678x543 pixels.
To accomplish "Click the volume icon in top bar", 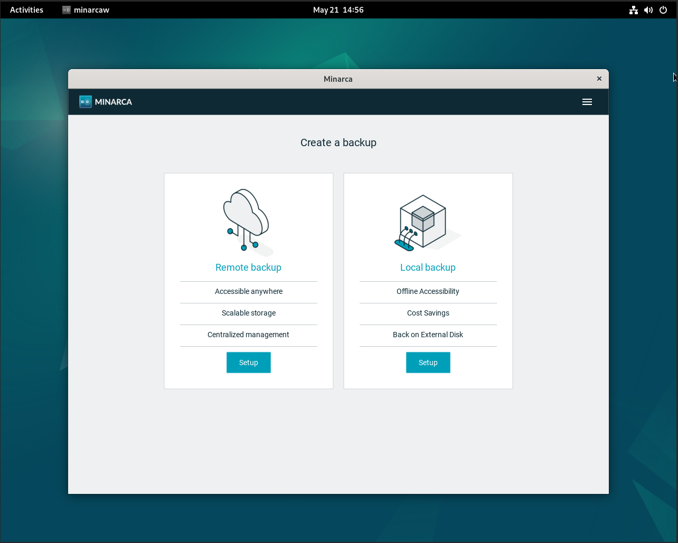I will tap(648, 9).
